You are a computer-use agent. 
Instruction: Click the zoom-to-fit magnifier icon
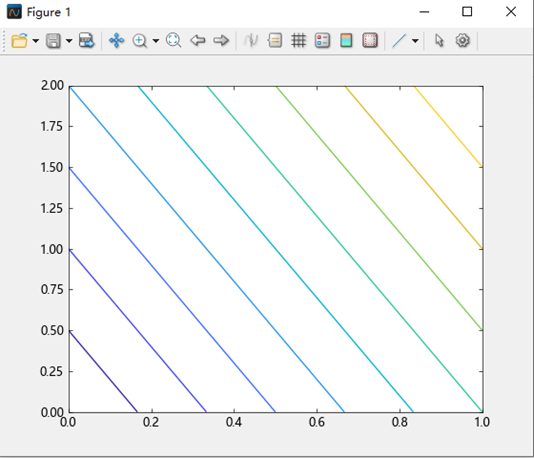click(173, 41)
